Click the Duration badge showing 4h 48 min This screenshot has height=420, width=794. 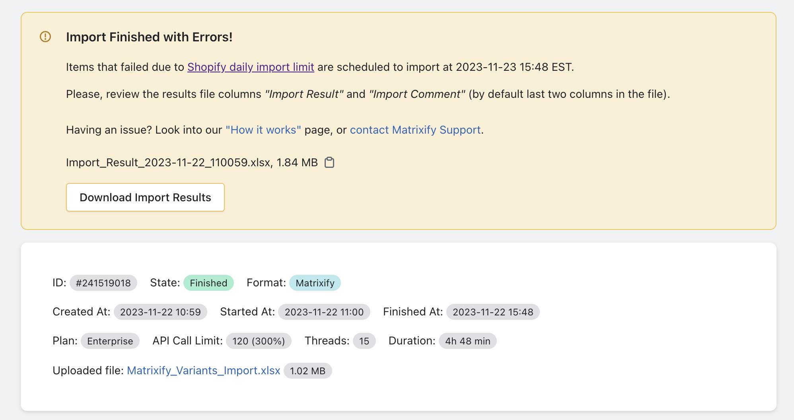coord(467,341)
